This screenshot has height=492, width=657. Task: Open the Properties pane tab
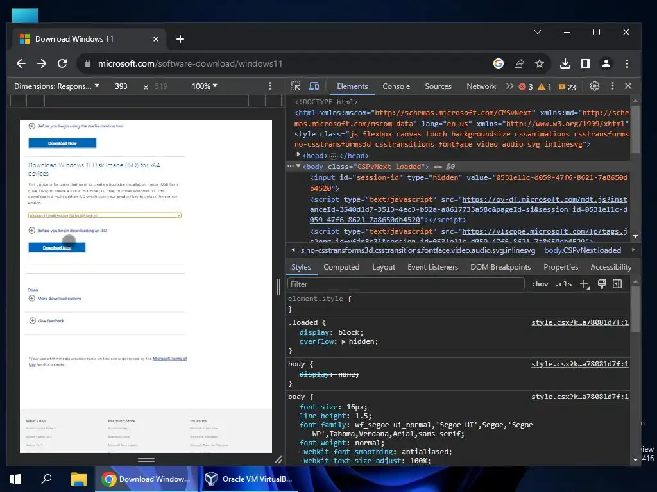pyautogui.click(x=561, y=267)
